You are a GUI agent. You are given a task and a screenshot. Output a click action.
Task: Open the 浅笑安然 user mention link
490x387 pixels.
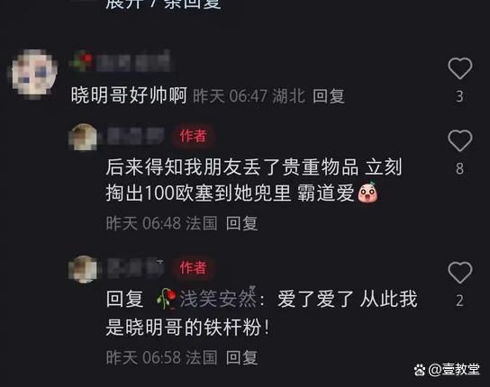click(x=218, y=299)
